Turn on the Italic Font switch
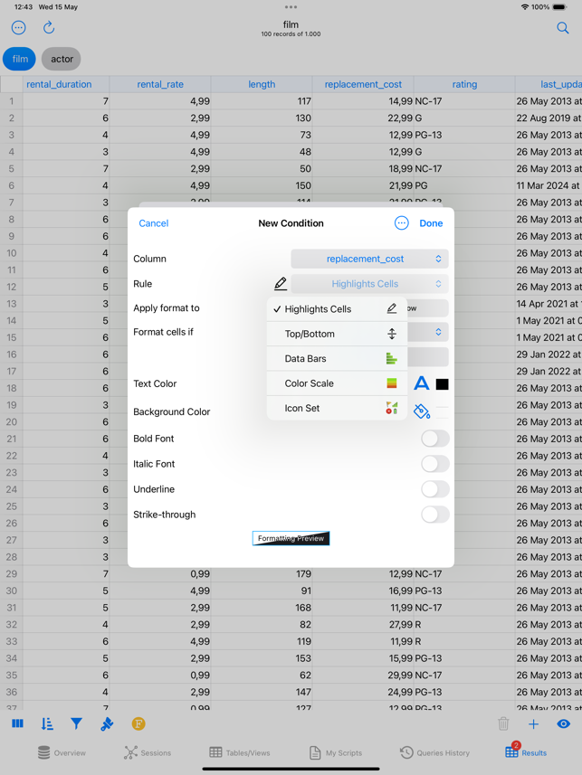Screen dimensions: 582x775 click(x=434, y=464)
